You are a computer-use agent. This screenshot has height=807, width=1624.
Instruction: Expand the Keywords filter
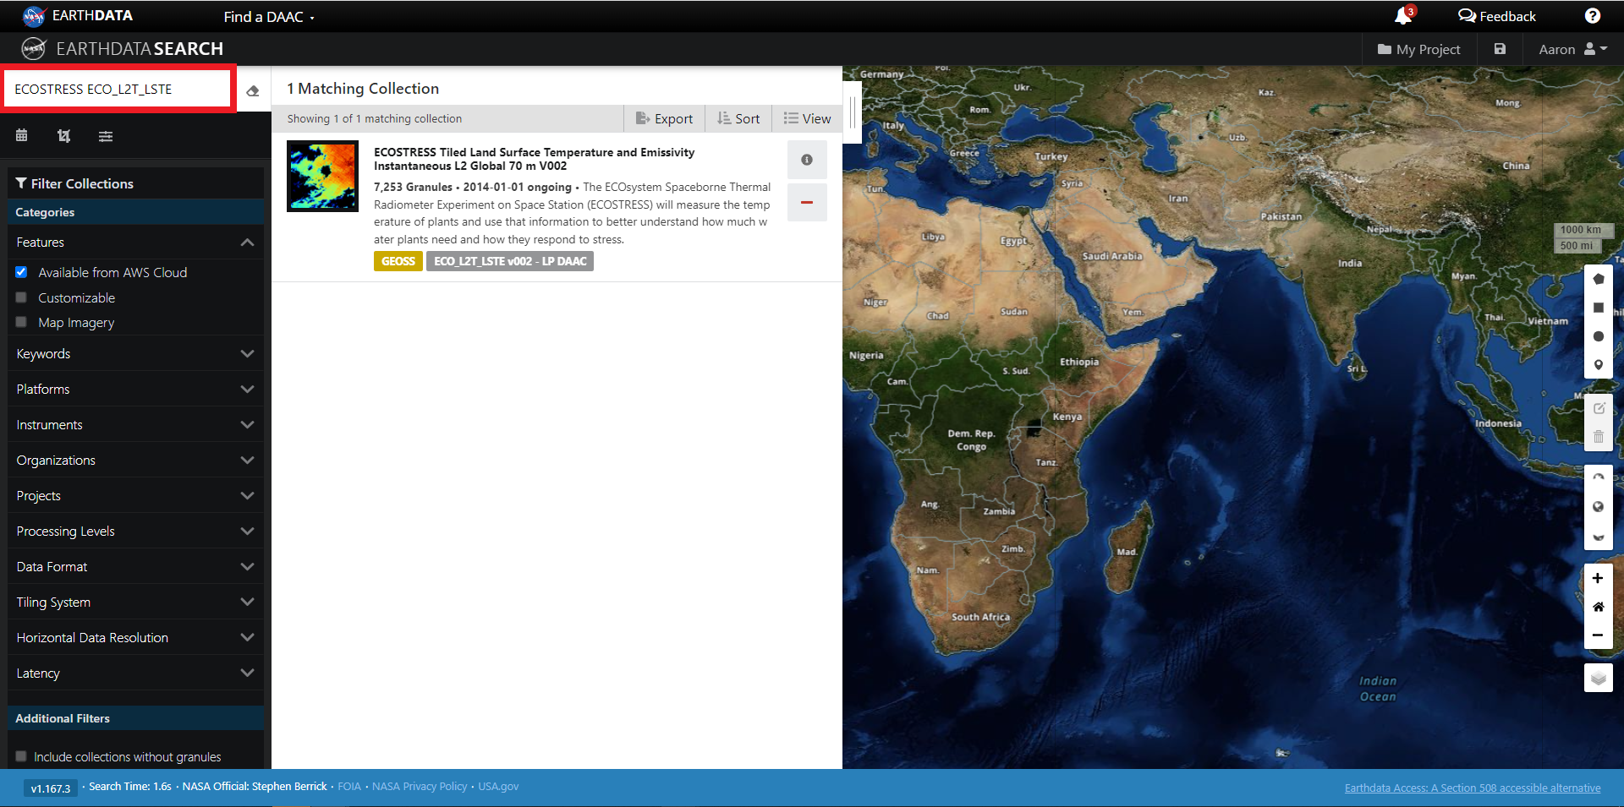tap(135, 353)
